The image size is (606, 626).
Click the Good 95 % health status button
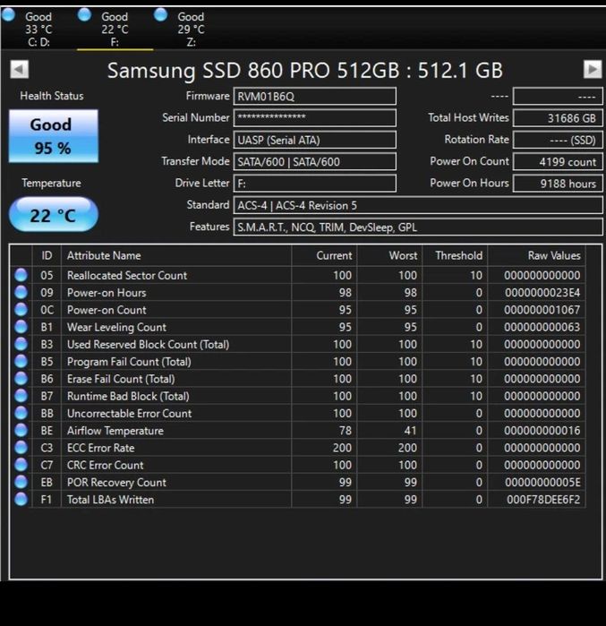54,136
